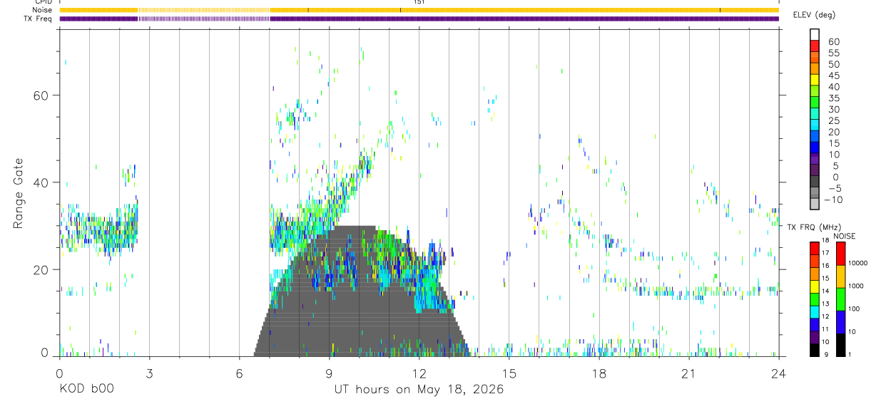This screenshot has height=404, width=876.
Task: Click the red swatch in the ELEV color scale
Action: click(815, 46)
